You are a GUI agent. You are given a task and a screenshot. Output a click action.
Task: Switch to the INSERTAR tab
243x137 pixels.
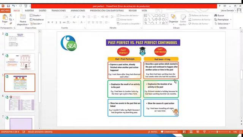29,11
